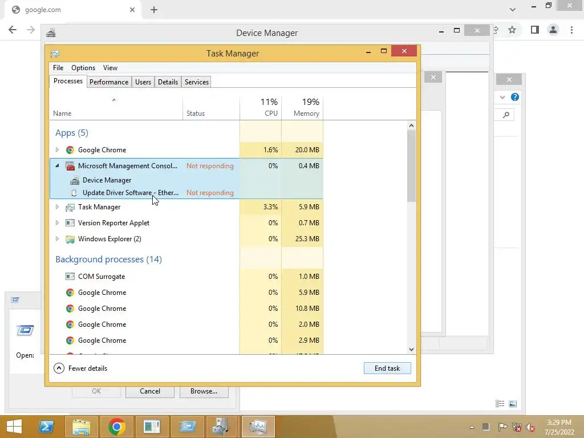Click the Task Manager title bar icon
Image resolution: width=584 pixels, height=438 pixels.
55,54
